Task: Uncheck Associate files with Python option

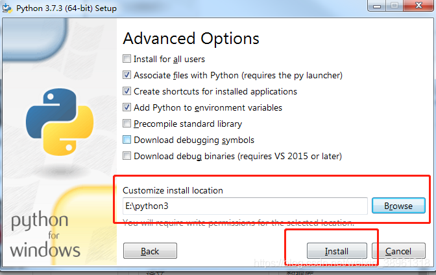Action: [127, 75]
